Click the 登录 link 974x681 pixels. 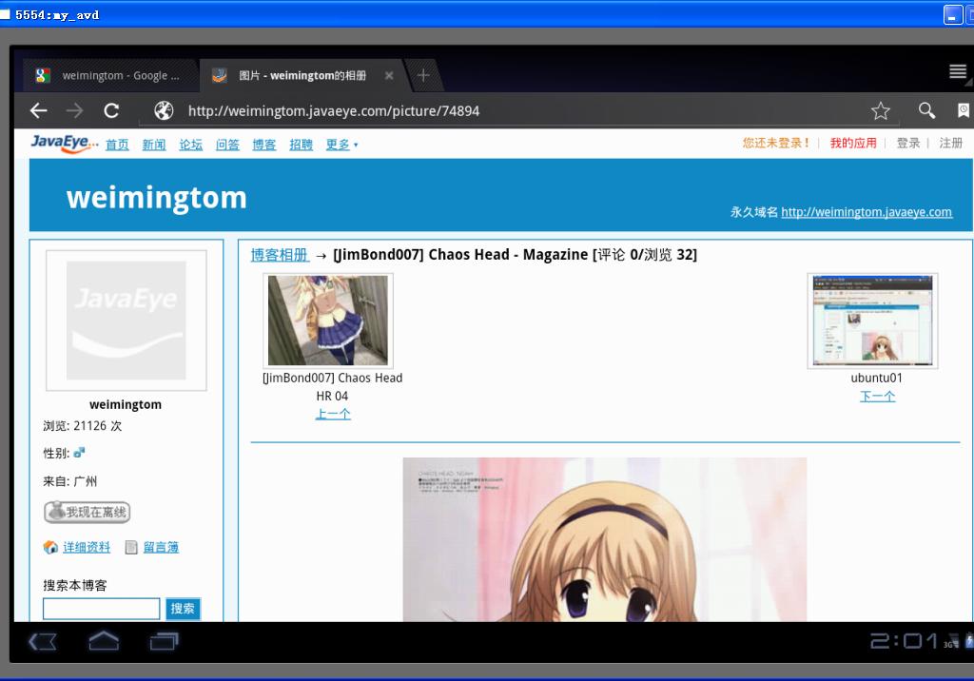tap(908, 143)
